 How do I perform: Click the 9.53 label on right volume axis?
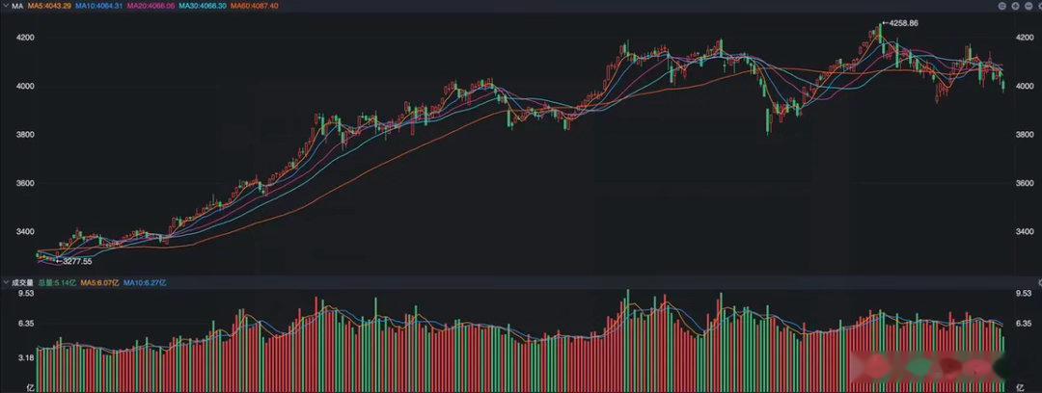1024,293
